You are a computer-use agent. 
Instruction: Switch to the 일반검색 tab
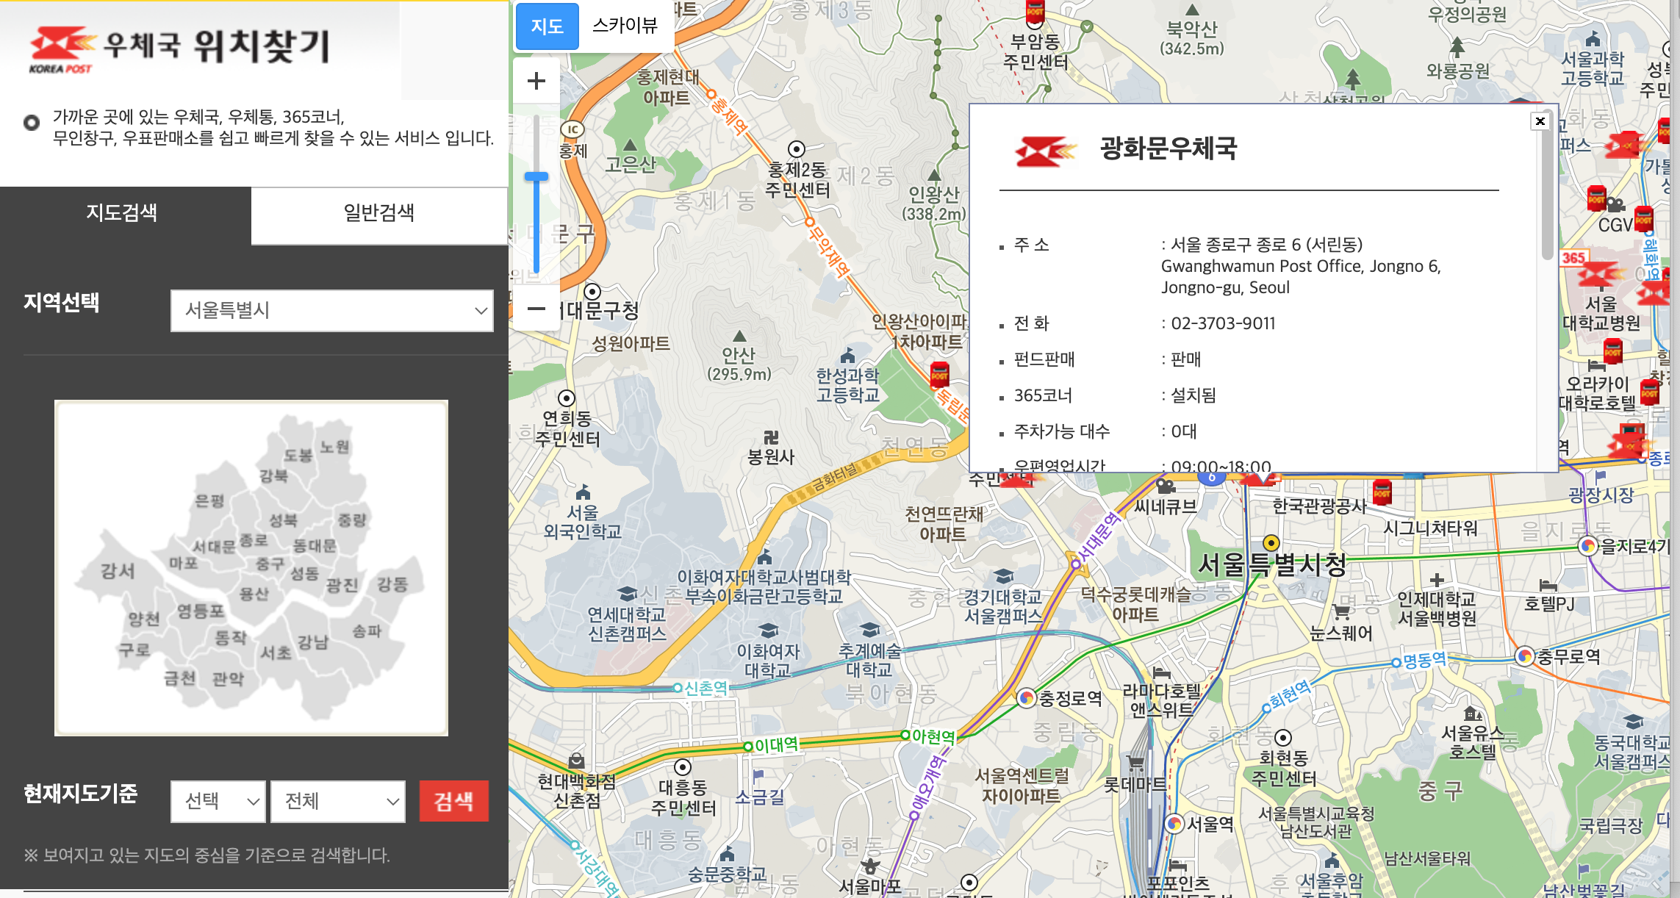(378, 213)
